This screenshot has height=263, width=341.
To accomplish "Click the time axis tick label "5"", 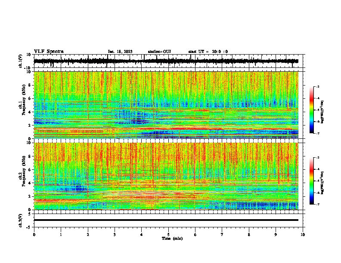I will tap(168, 235).
